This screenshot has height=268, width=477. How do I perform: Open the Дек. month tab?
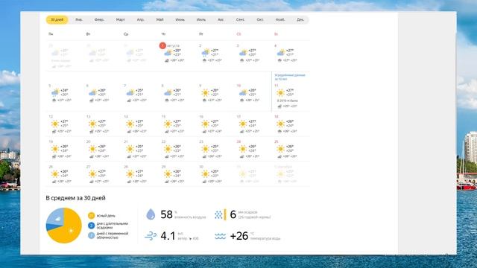click(300, 20)
